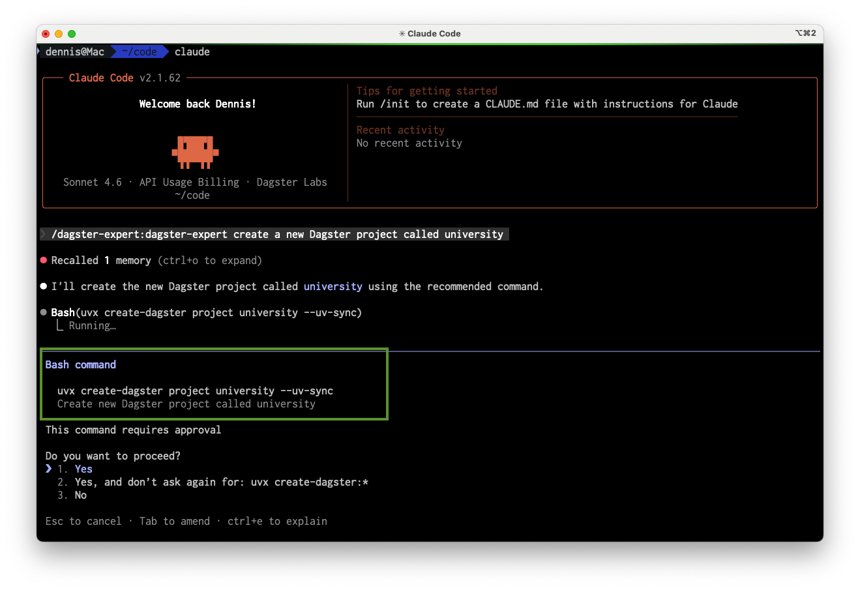The width and height of the screenshot is (860, 590).
Task: Click the white bullet beside I'll create message
Action: click(x=44, y=286)
